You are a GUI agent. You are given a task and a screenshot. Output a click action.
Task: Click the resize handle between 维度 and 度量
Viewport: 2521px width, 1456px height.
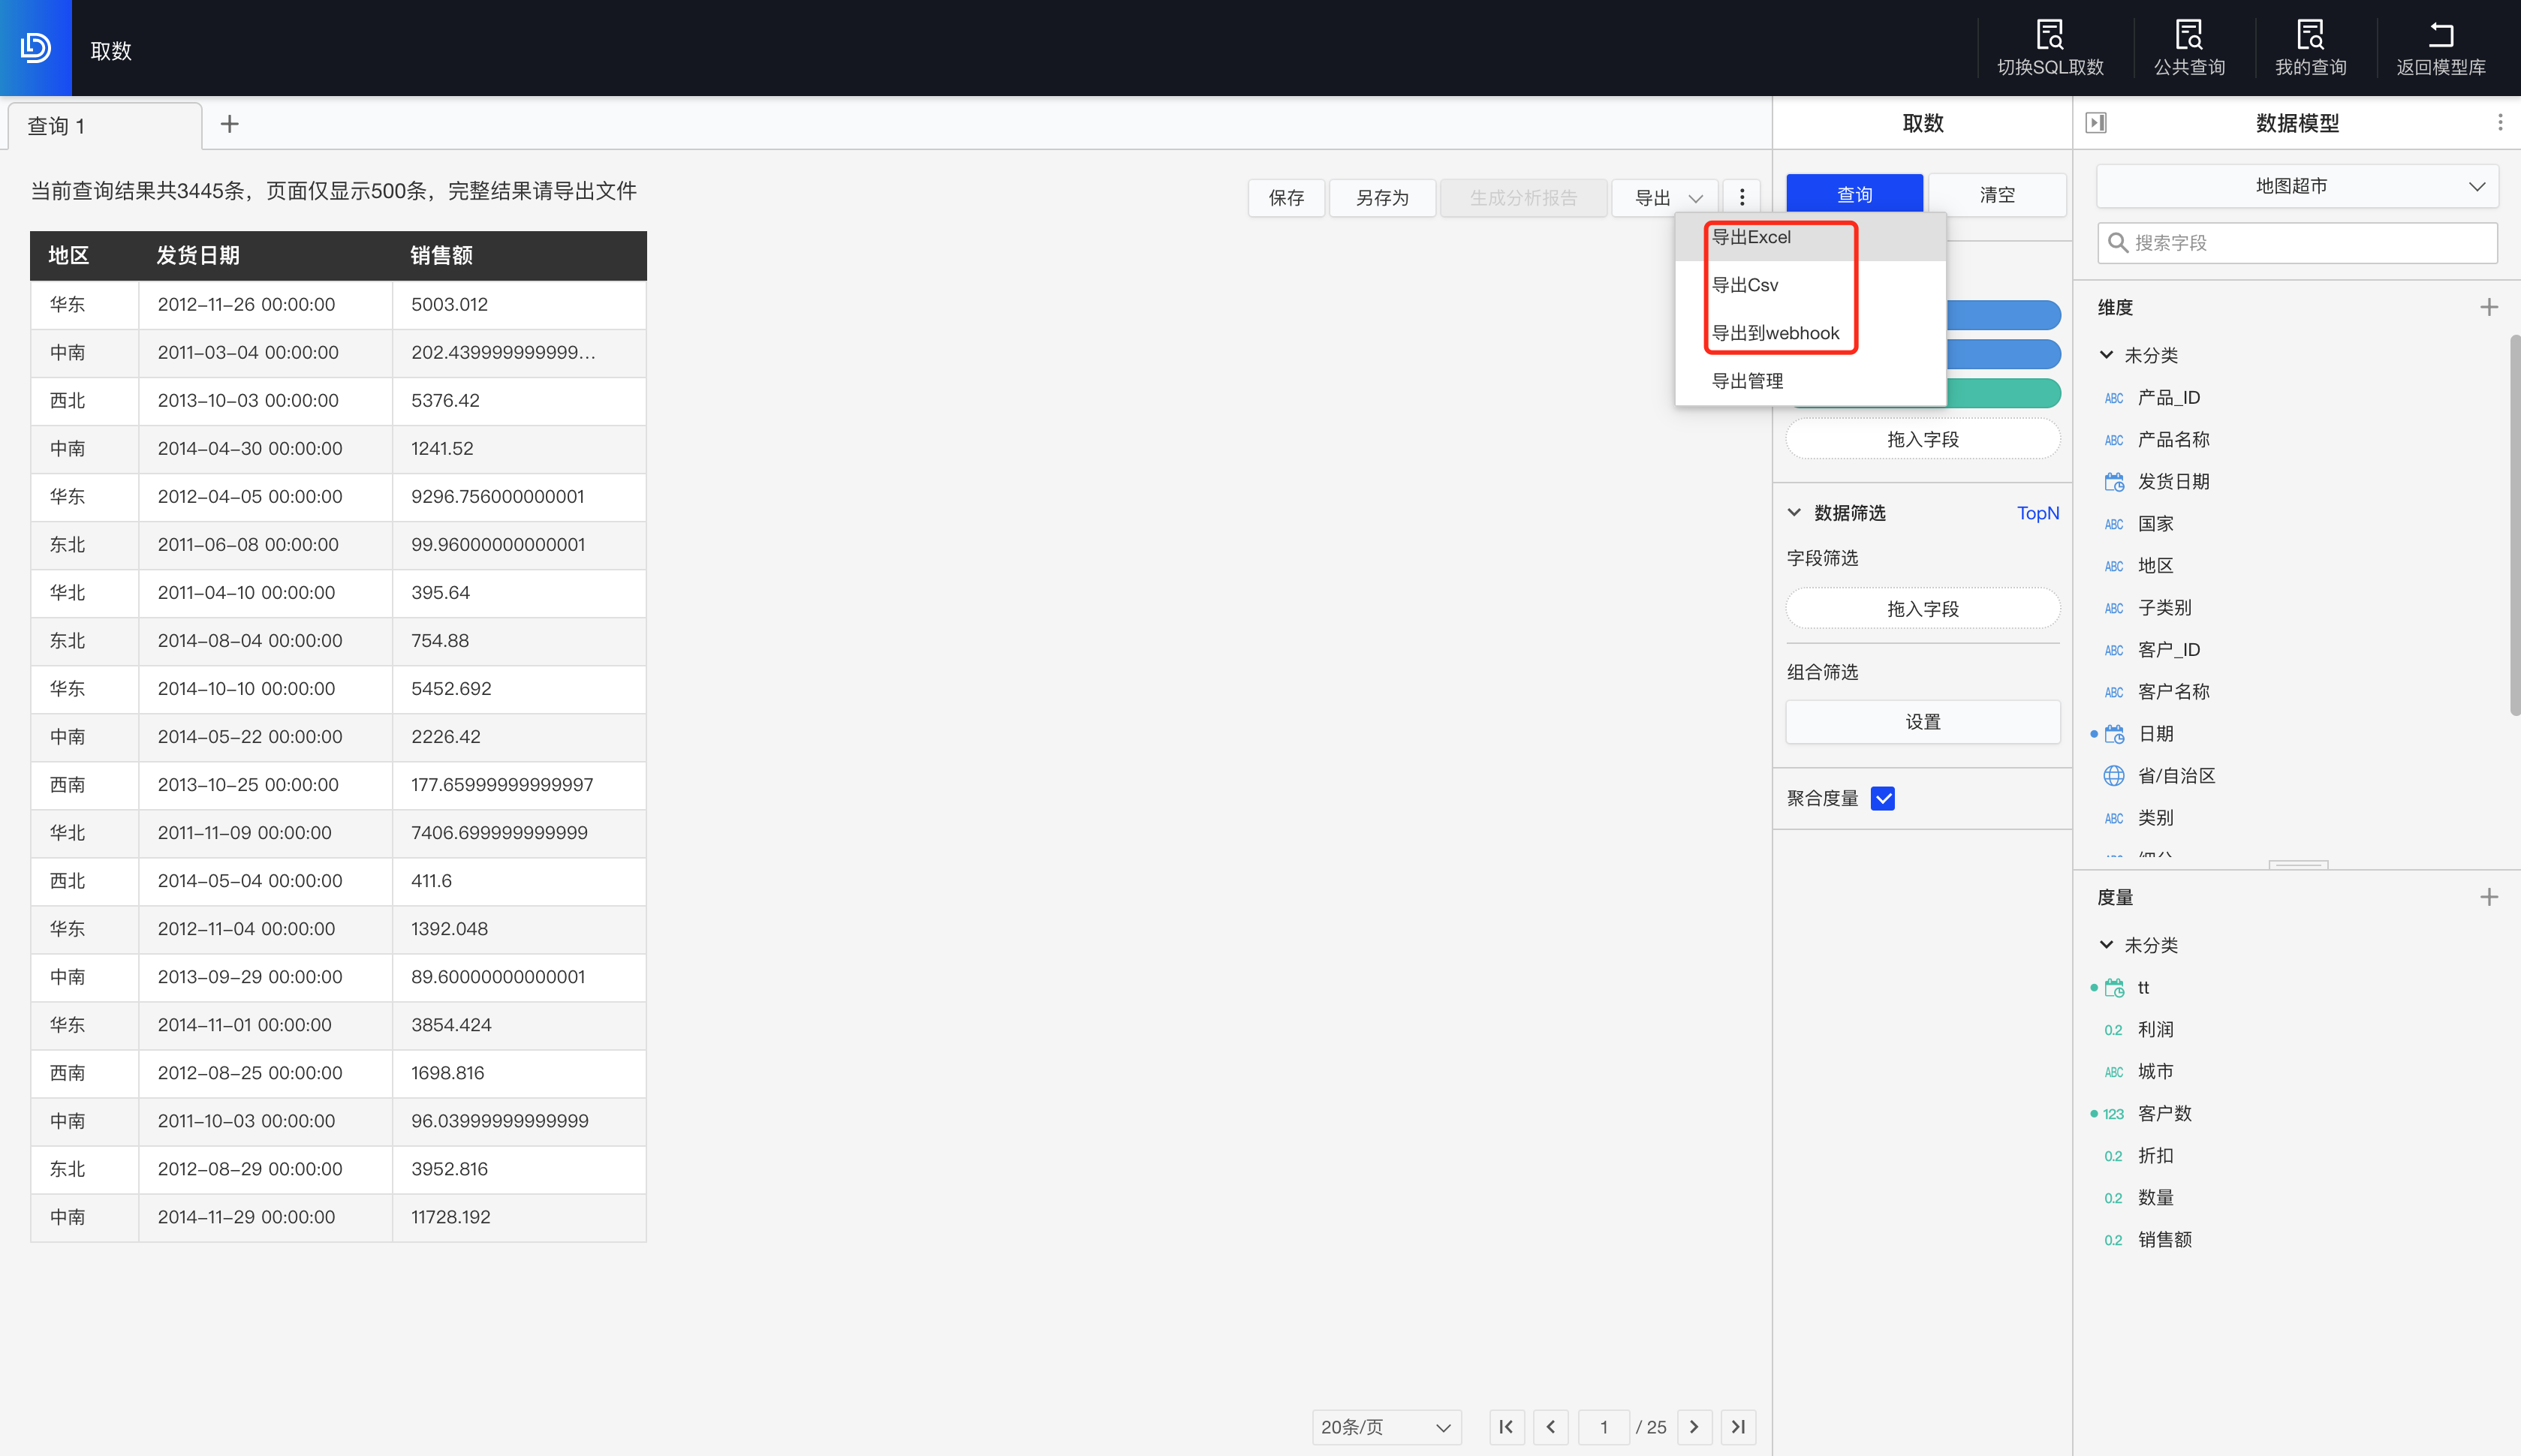(2298, 864)
